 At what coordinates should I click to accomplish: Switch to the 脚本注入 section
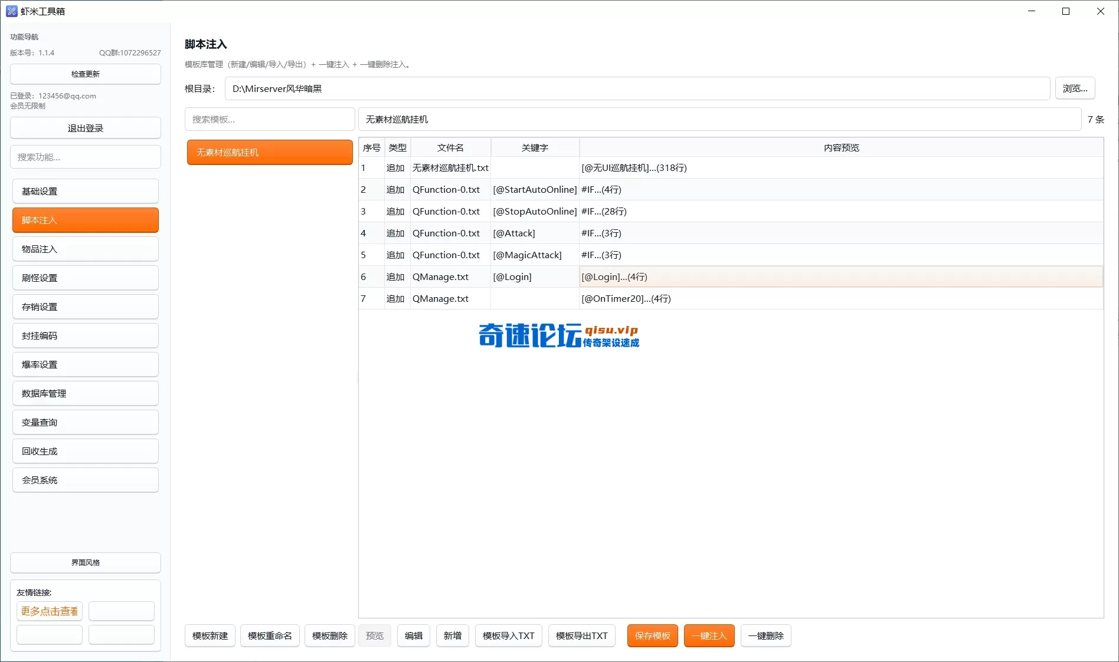click(85, 220)
